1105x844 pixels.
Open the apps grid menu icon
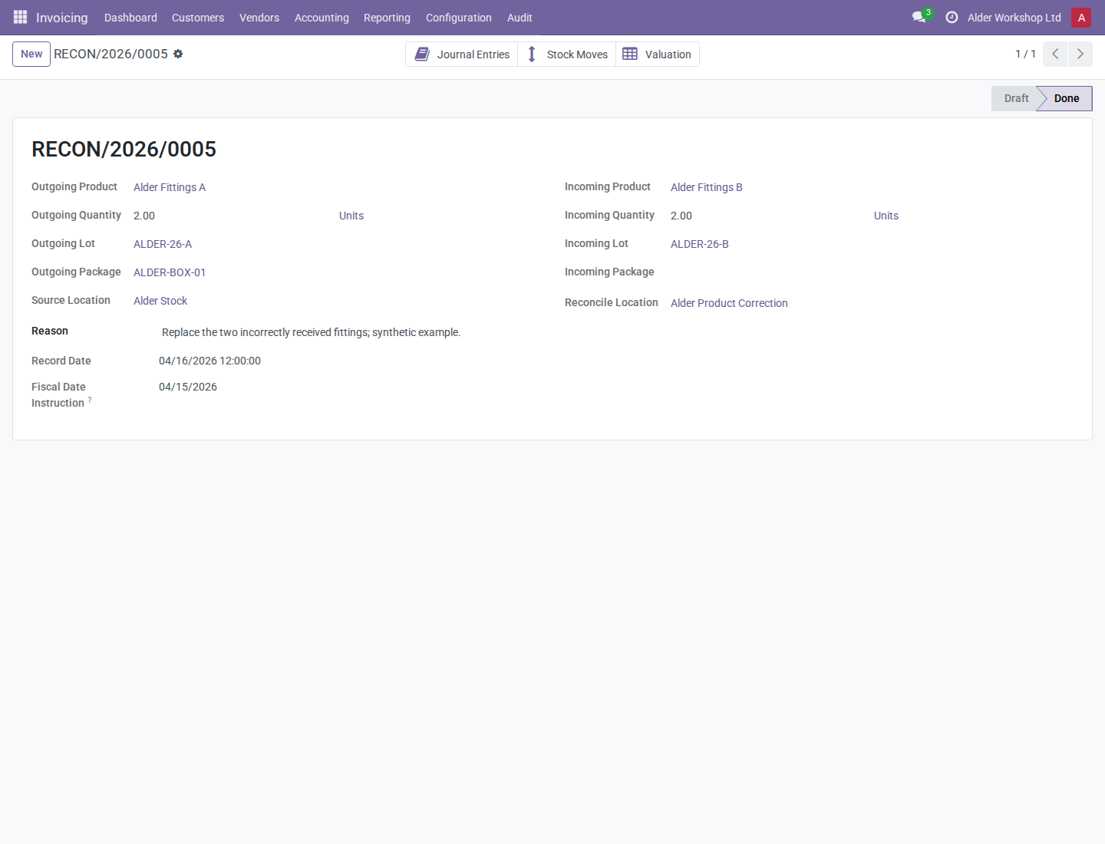[x=20, y=17]
